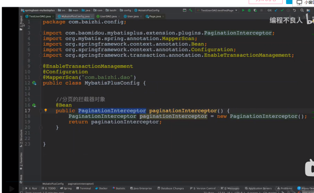Screen dimensions: 314x193
Task: Click baizhi folder in navigation breadcrumb
Action: 111,10
